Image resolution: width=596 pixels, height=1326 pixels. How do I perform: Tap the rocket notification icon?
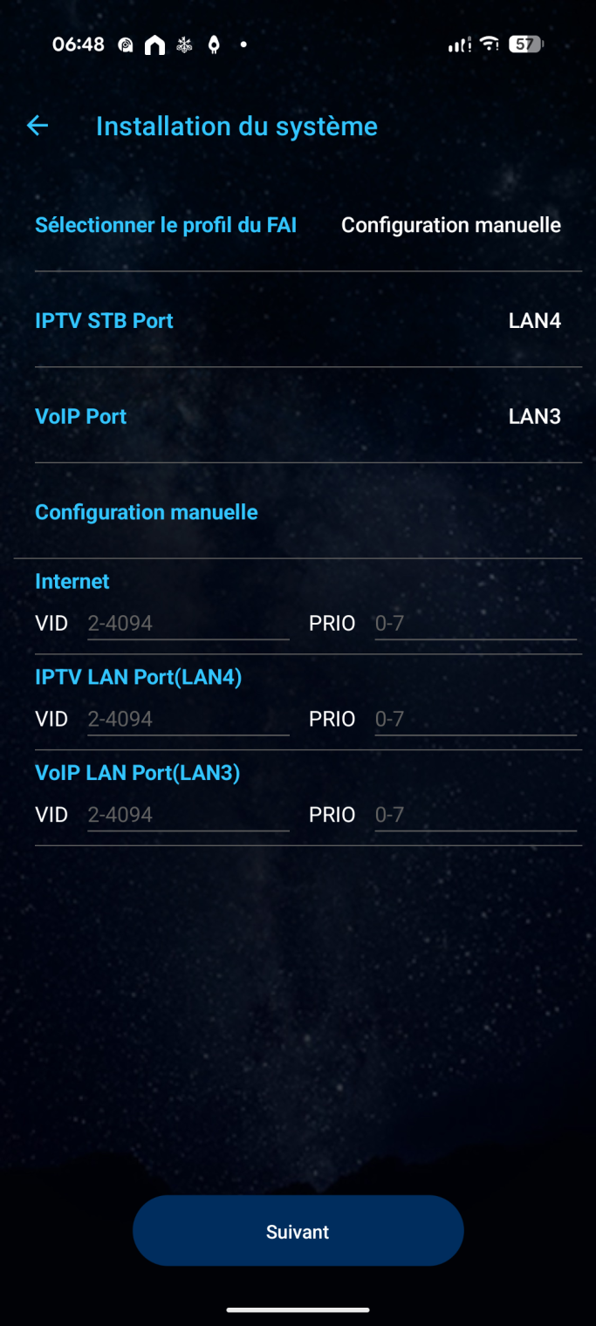pyautogui.click(x=214, y=44)
